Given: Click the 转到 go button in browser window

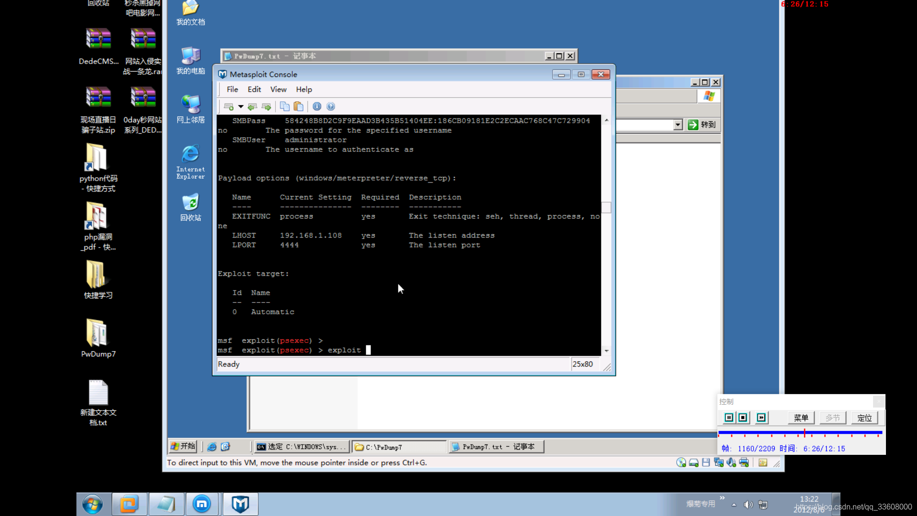Looking at the screenshot, I should pyautogui.click(x=702, y=125).
